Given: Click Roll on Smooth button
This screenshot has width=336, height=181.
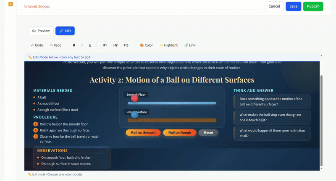Looking at the screenshot, I should pos(143,133).
